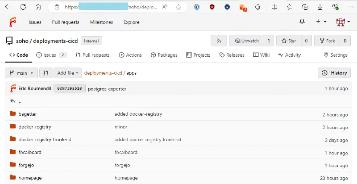Open browser settings and more menu
The width and height of the screenshot is (357, 184).
click(x=350, y=7)
